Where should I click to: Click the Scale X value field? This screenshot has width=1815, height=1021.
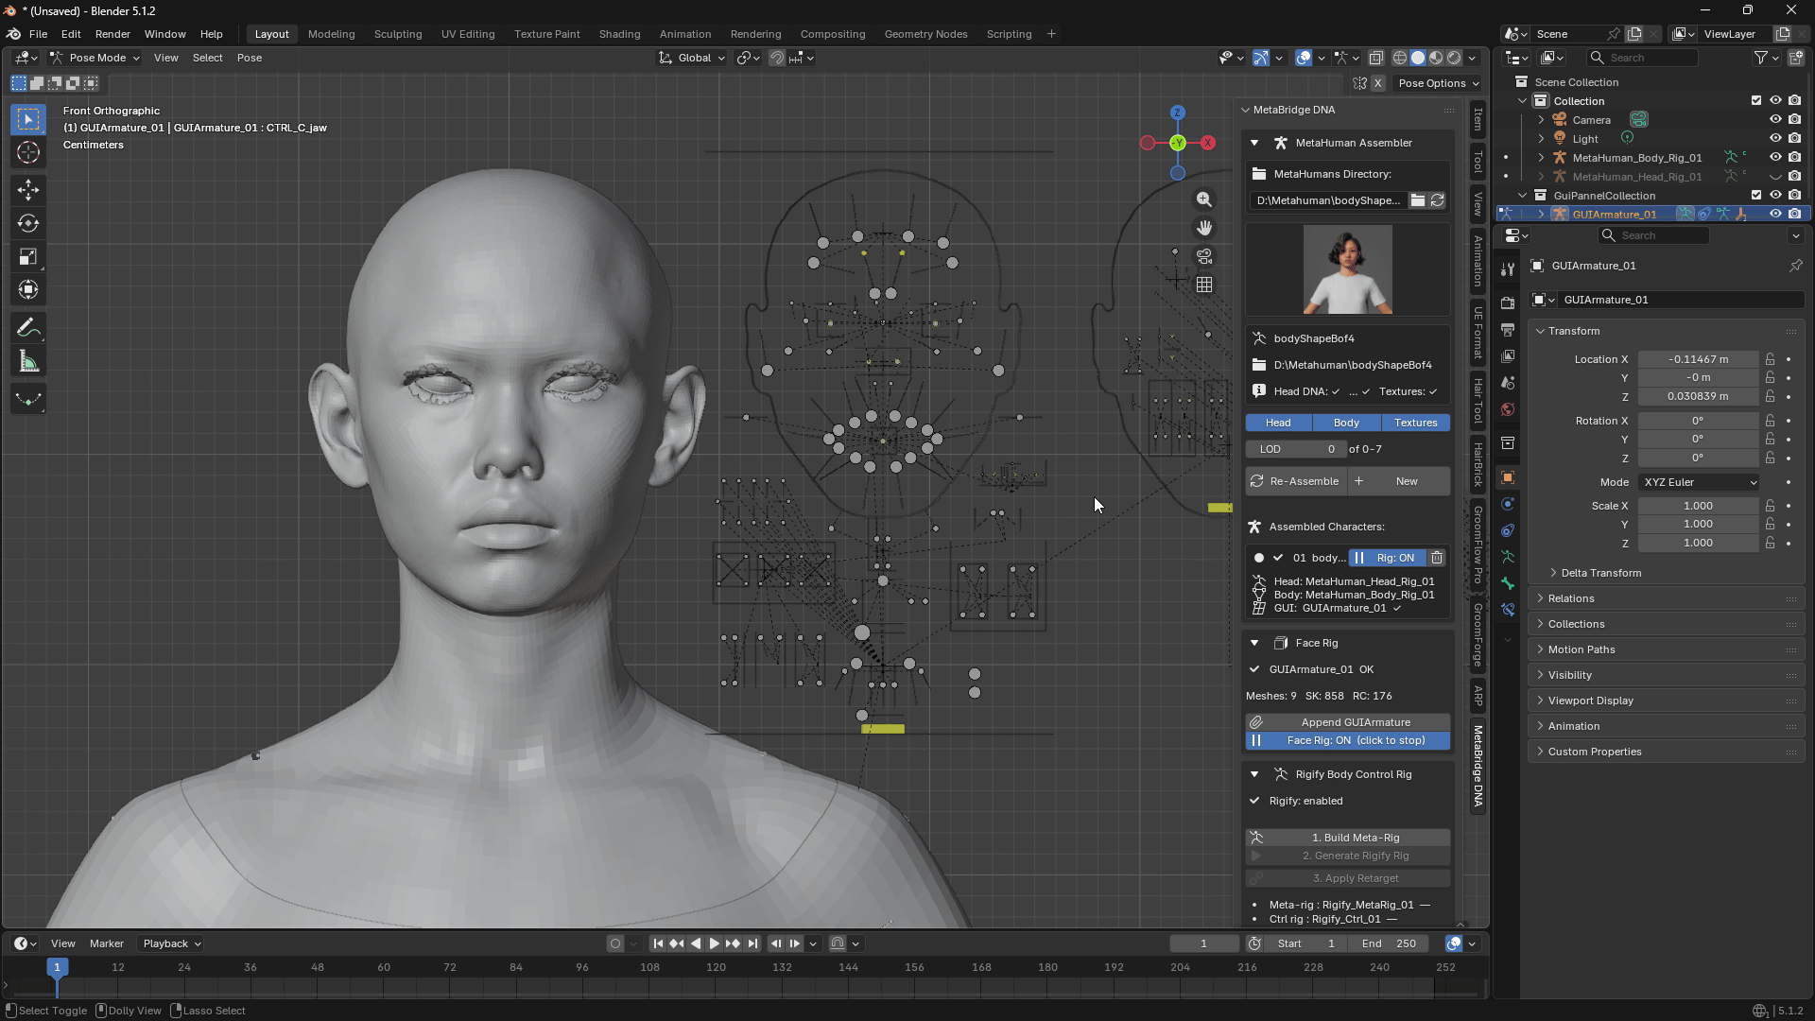pos(1698,506)
